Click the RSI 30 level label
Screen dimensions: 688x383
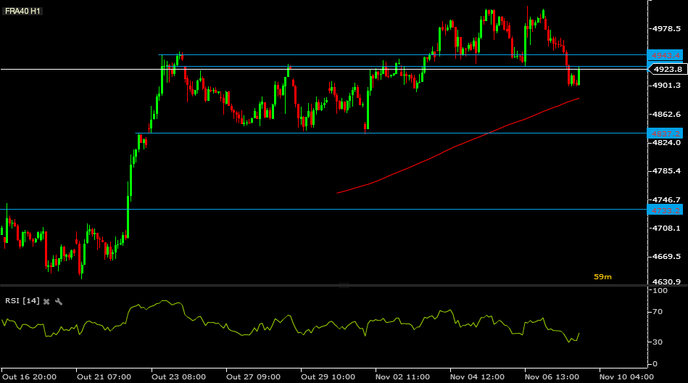point(658,342)
